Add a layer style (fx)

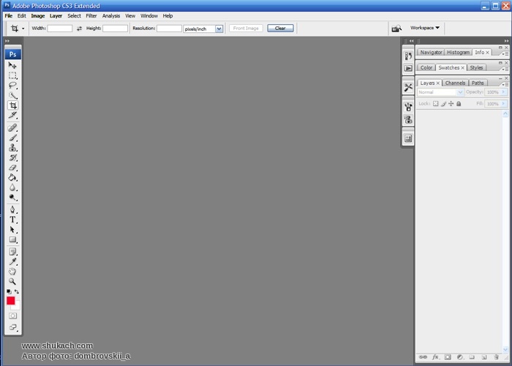(436, 357)
